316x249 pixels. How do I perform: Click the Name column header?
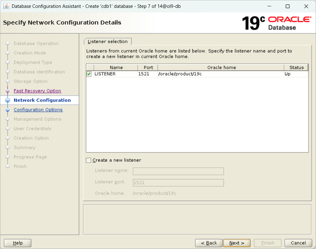point(116,67)
